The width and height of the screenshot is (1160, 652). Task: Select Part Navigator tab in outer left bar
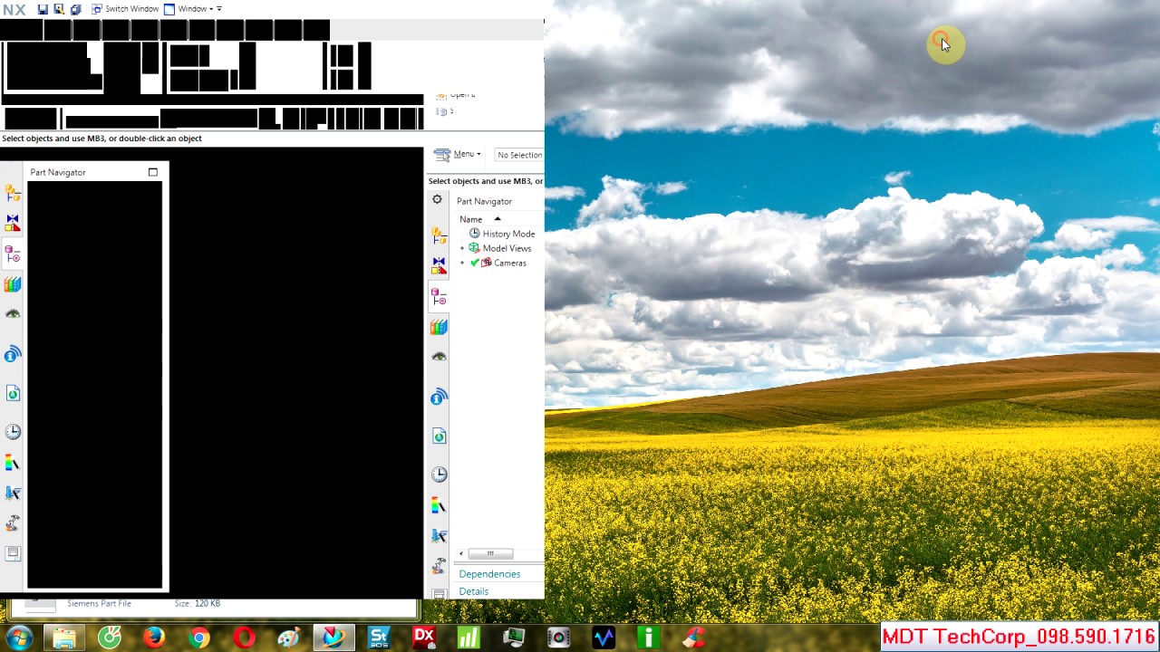13,254
